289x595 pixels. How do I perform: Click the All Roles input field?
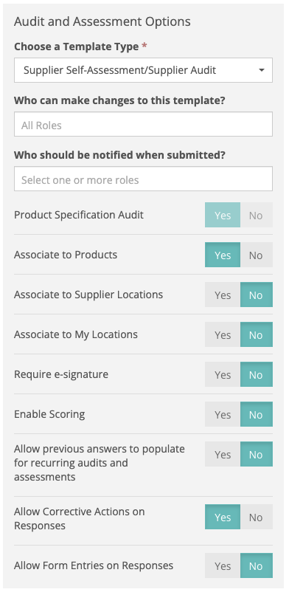click(143, 124)
